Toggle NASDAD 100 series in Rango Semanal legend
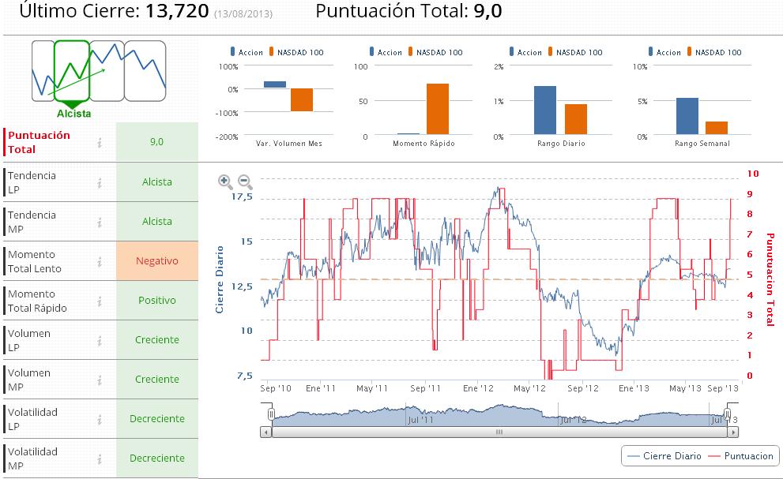Screen dimensions: 783x479 pyautogui.click(x=714, y=52)
